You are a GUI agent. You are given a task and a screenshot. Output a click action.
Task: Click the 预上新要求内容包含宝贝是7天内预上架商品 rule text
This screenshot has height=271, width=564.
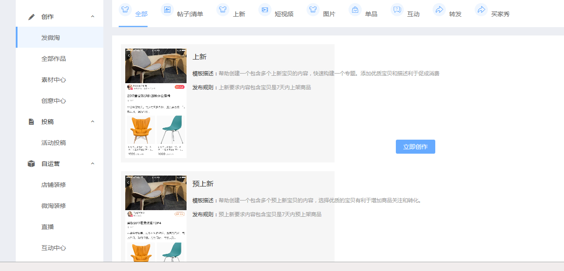270,215
